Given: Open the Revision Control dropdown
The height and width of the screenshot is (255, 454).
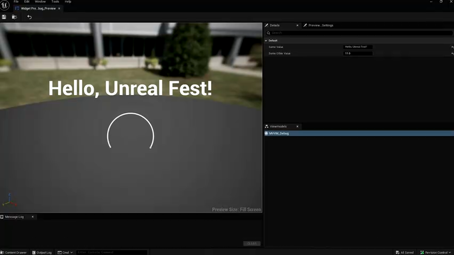Looking at the screenshot, I should (x=436, y=253).
